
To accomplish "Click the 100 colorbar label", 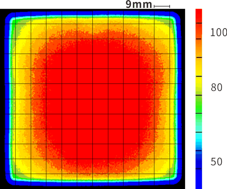I will (x=218, y=32).
